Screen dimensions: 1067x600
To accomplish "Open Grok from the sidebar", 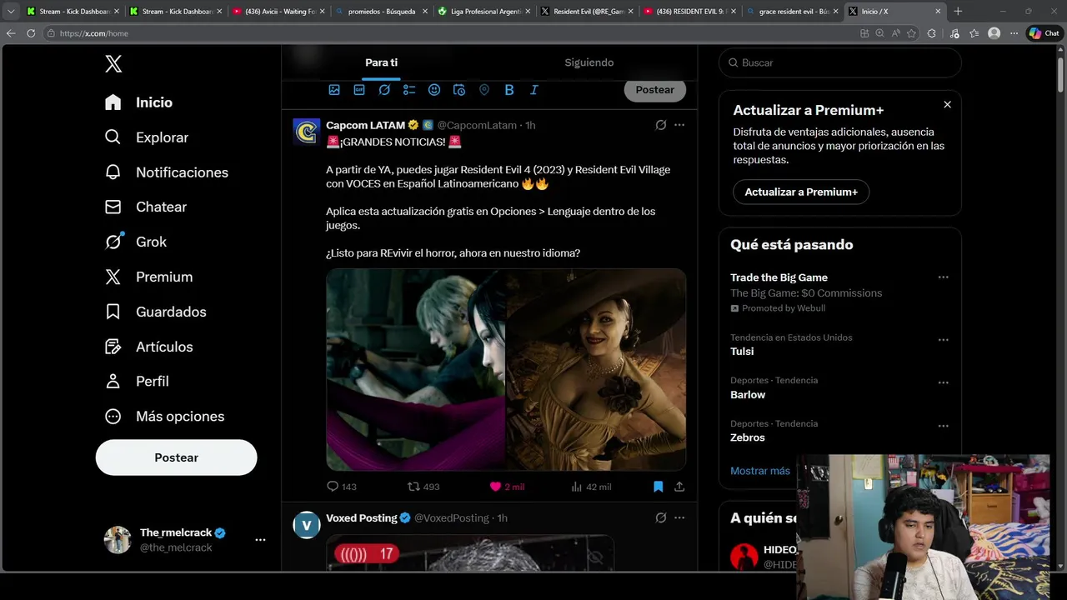I will (x=136, y=242).
